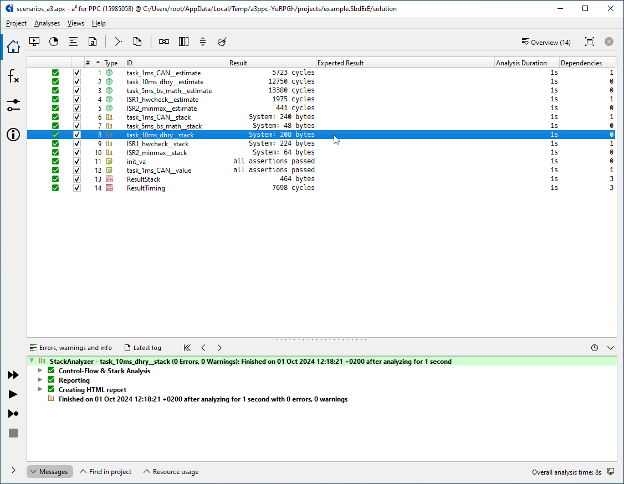Switch to Errors, warnings and info tab

(71, 348)
